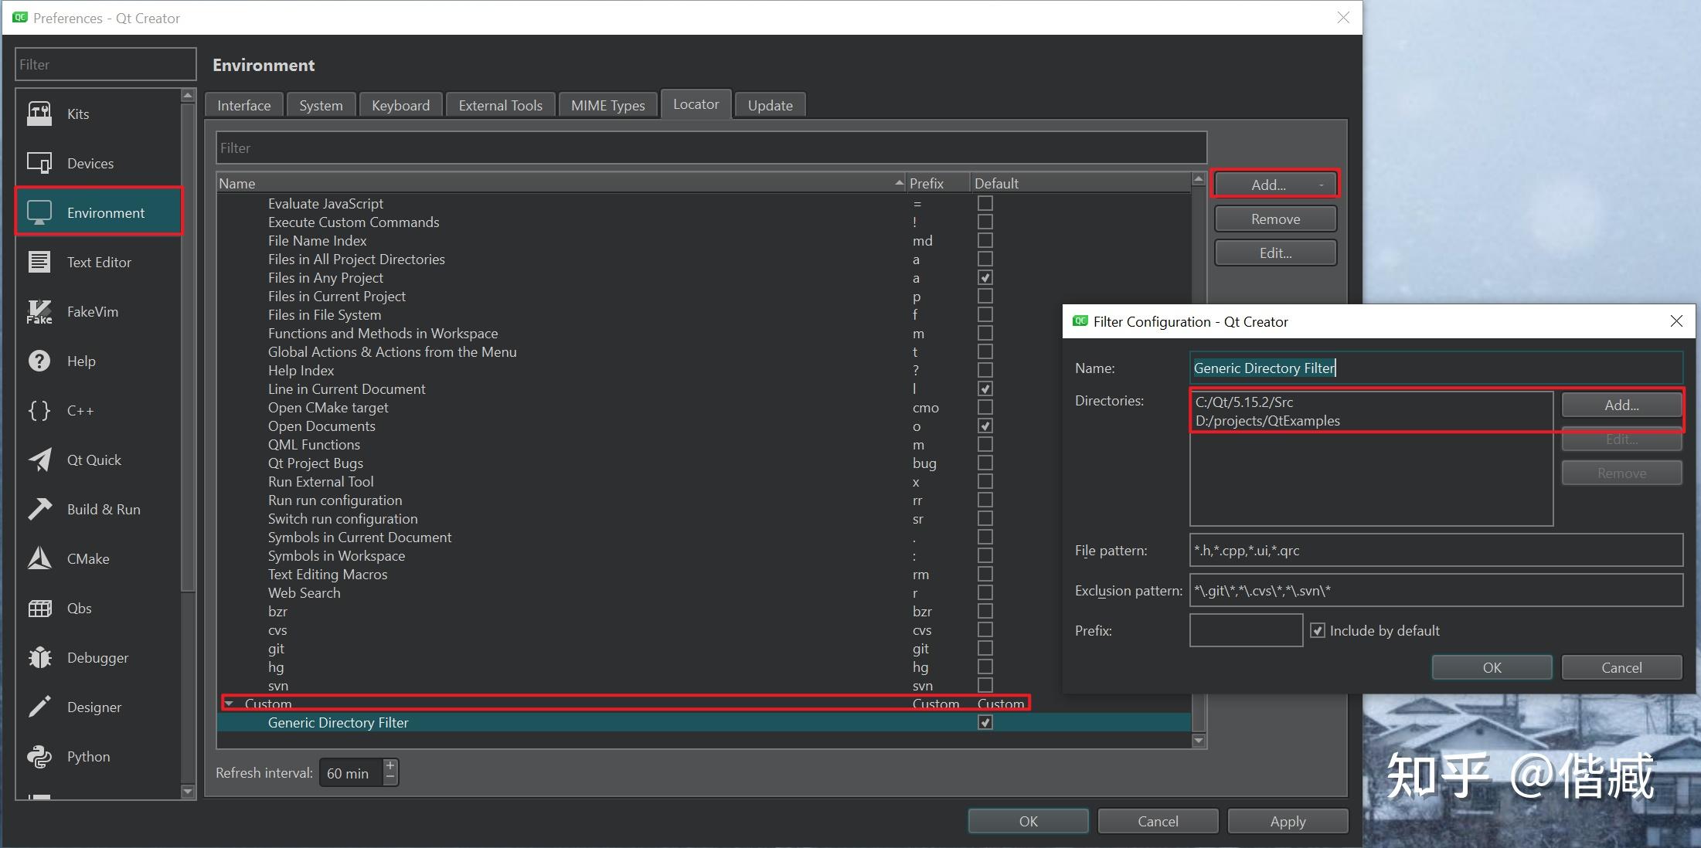Switch to the Keyboard tab

pos(400,105)
